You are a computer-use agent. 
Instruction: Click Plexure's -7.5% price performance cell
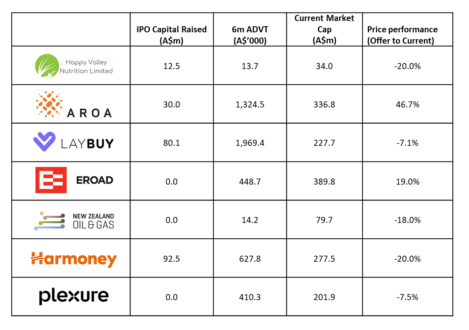(408, 297)
